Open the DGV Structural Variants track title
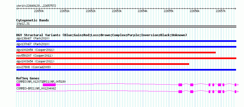This screenshot has height=107, width=244. click(x=102, y=35)
